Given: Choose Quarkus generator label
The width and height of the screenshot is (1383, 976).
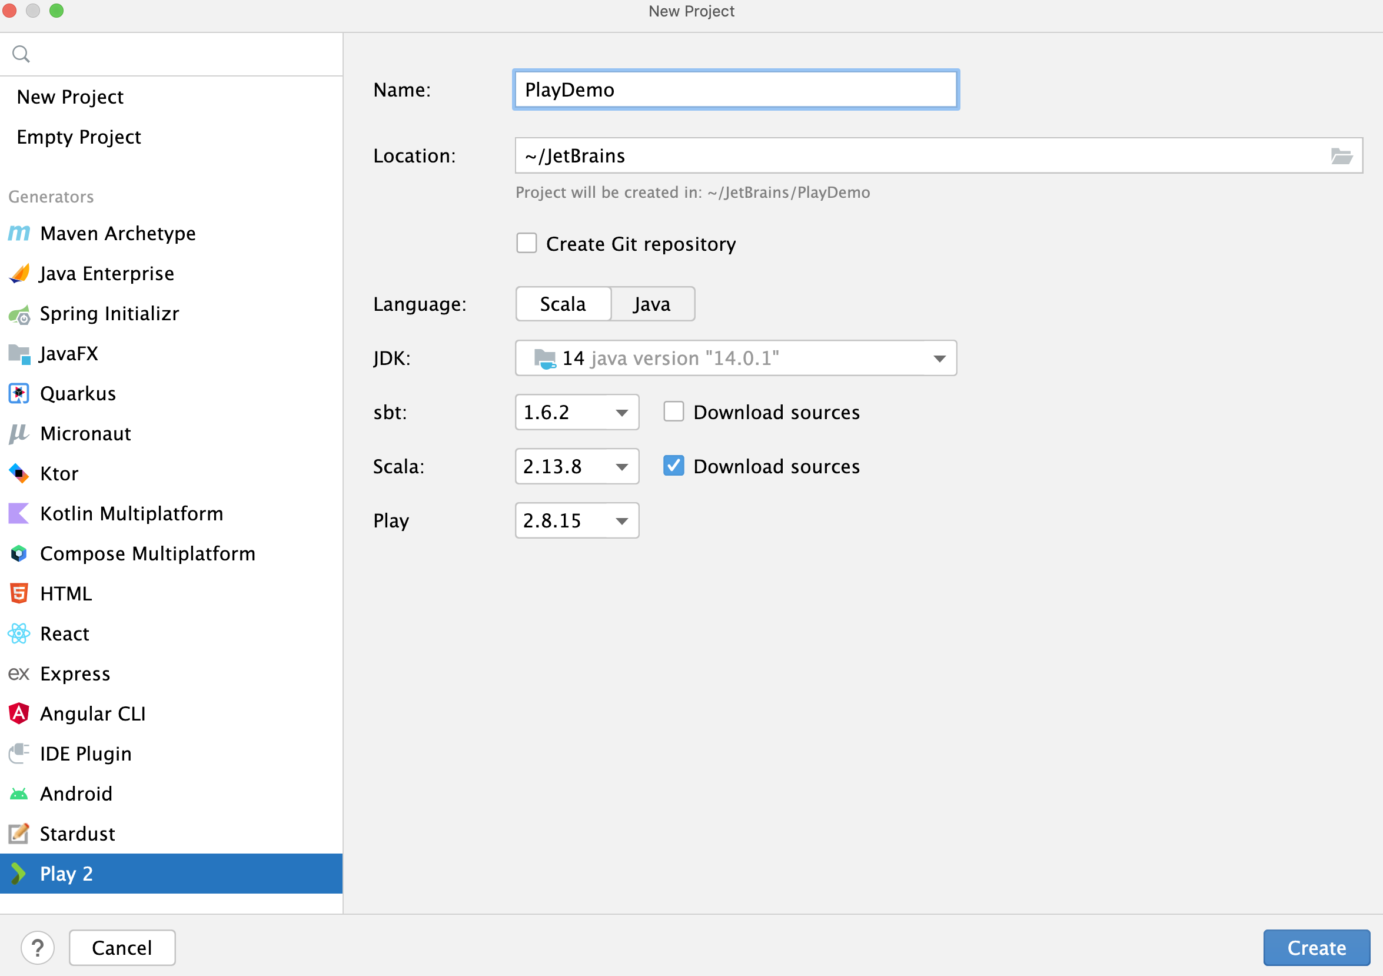Looking at the screenshot, I should click(x=78, y=394).
